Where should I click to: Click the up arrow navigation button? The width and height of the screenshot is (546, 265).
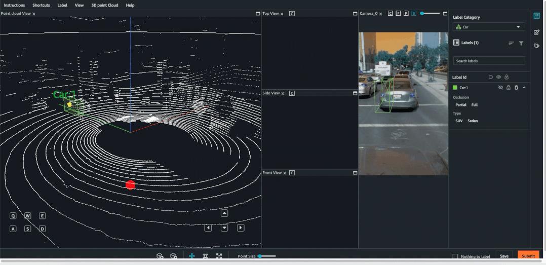coord(224,213)
